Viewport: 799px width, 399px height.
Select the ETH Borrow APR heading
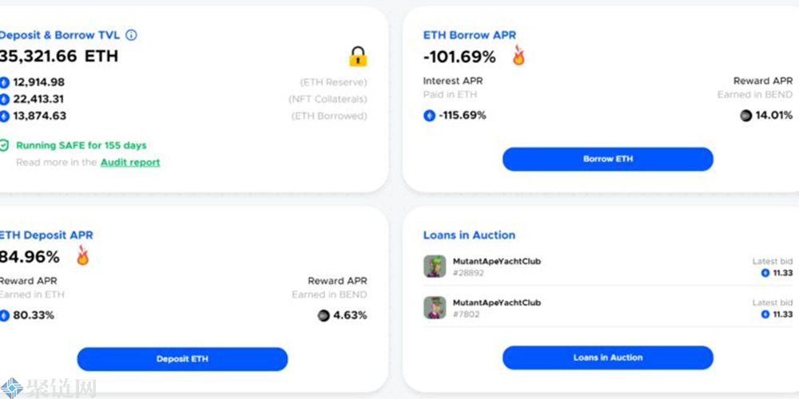coord(470,35)
